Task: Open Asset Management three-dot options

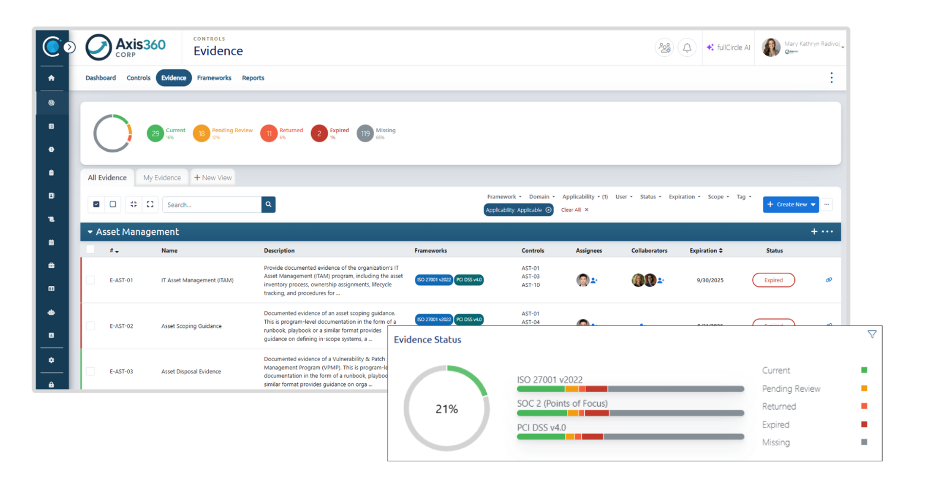Action: [828, 232]
